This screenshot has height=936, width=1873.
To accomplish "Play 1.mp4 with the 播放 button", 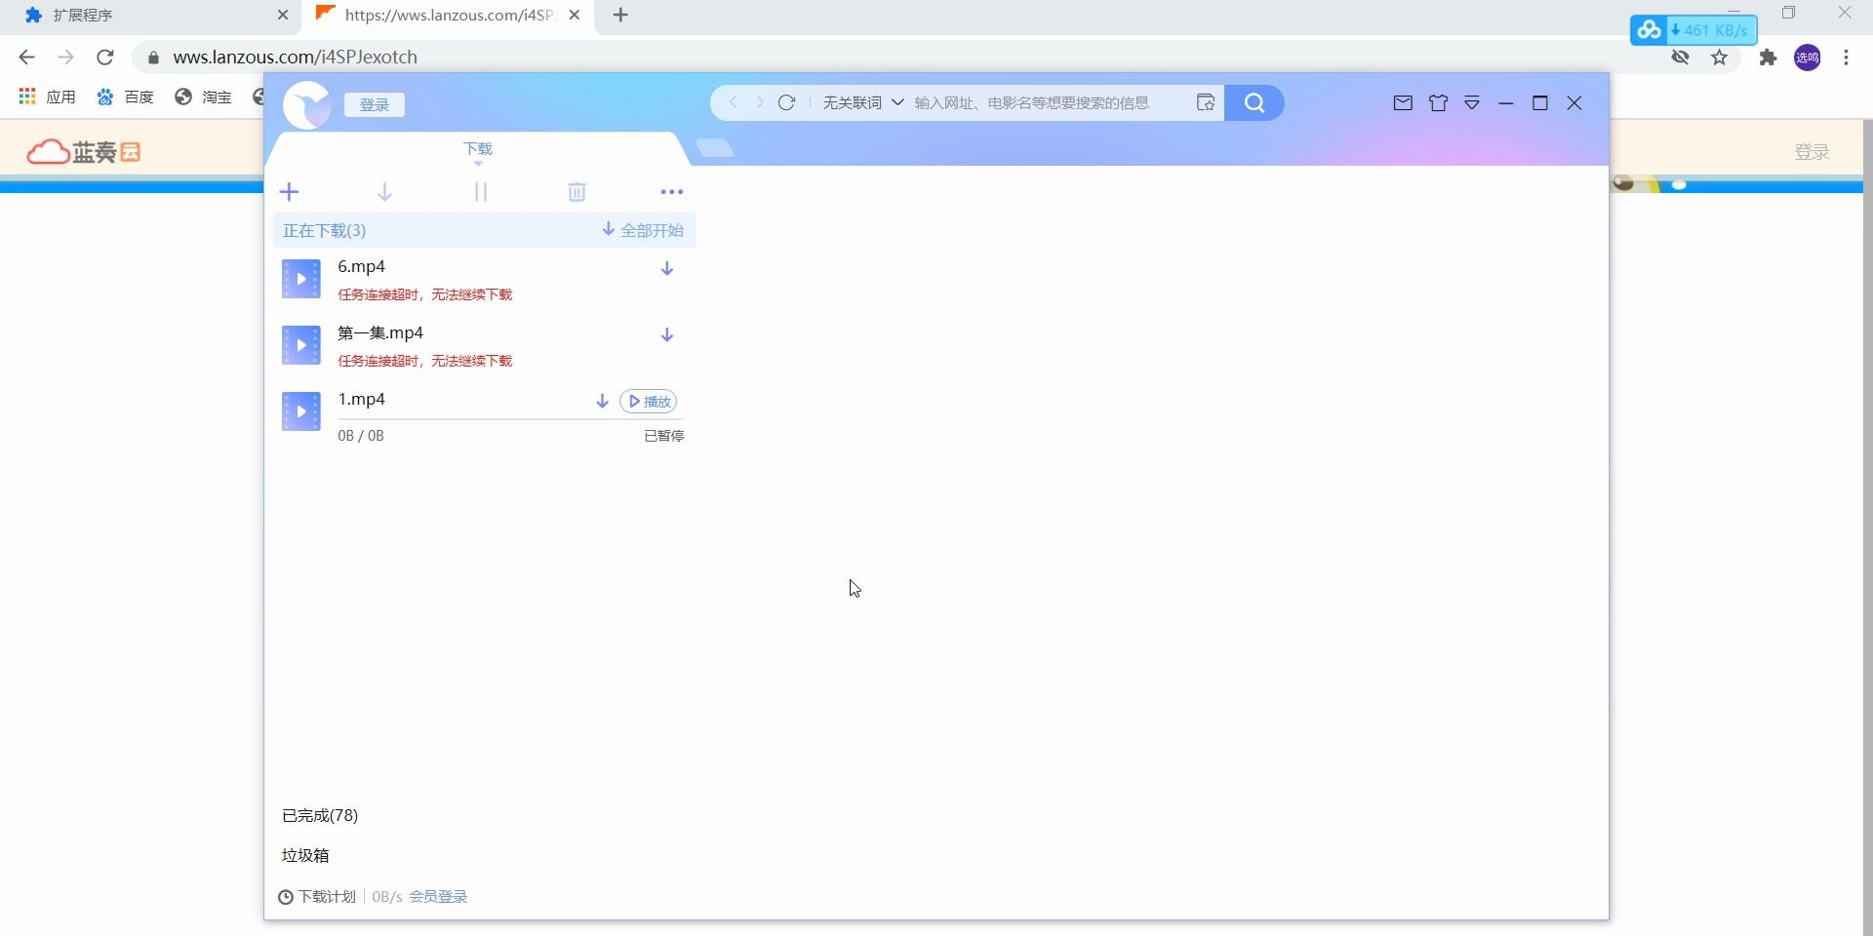I will pos(649,402).
